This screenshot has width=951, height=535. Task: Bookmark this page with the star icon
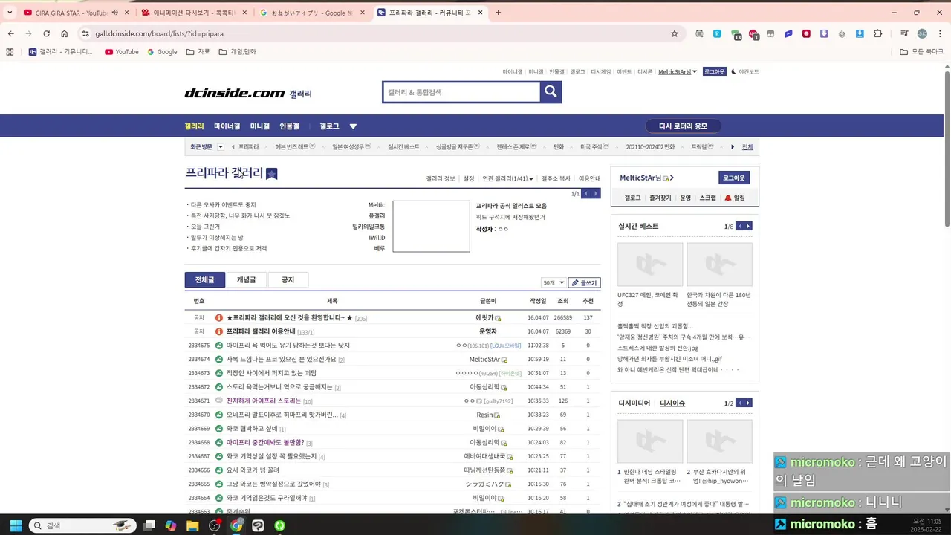[x=675, y=33]
